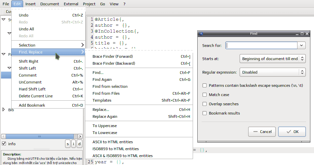Click line 3 '@InCollection{,' text
The height and width of the screenshot is (165, 314).
[x=117, y=31]
